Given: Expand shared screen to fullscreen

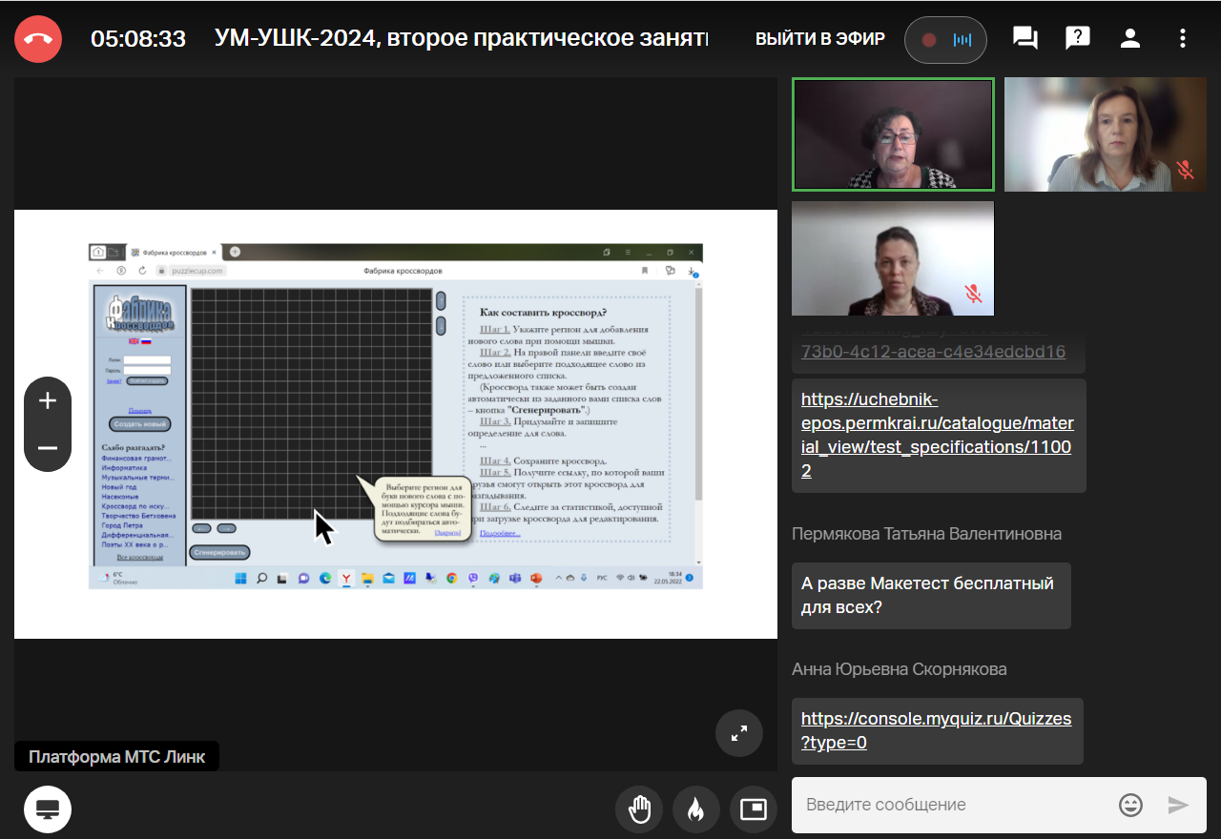Looking at the screenshot, I should tap(739, 733).
